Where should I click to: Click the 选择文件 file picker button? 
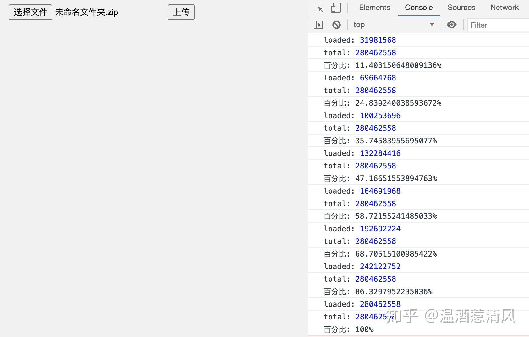coord(30,12)
